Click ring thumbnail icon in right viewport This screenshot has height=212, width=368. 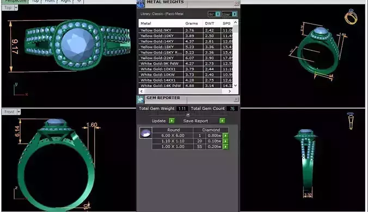[x=351, y=121]
